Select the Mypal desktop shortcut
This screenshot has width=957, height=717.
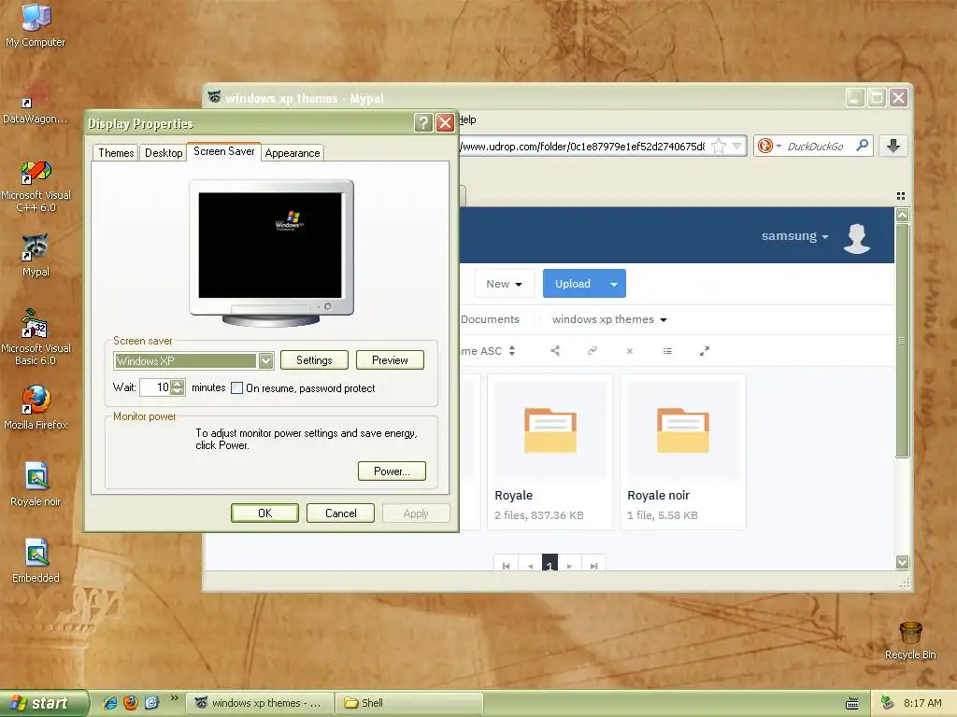[x=36, y=256]
